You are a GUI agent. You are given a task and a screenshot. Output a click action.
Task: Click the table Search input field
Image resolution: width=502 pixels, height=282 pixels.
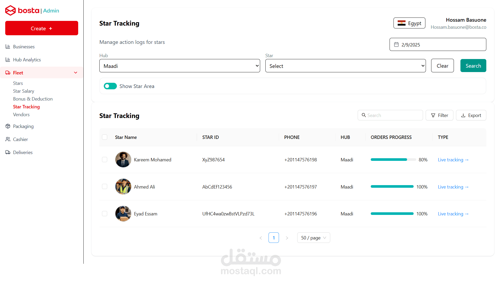(x=390, y=115)
